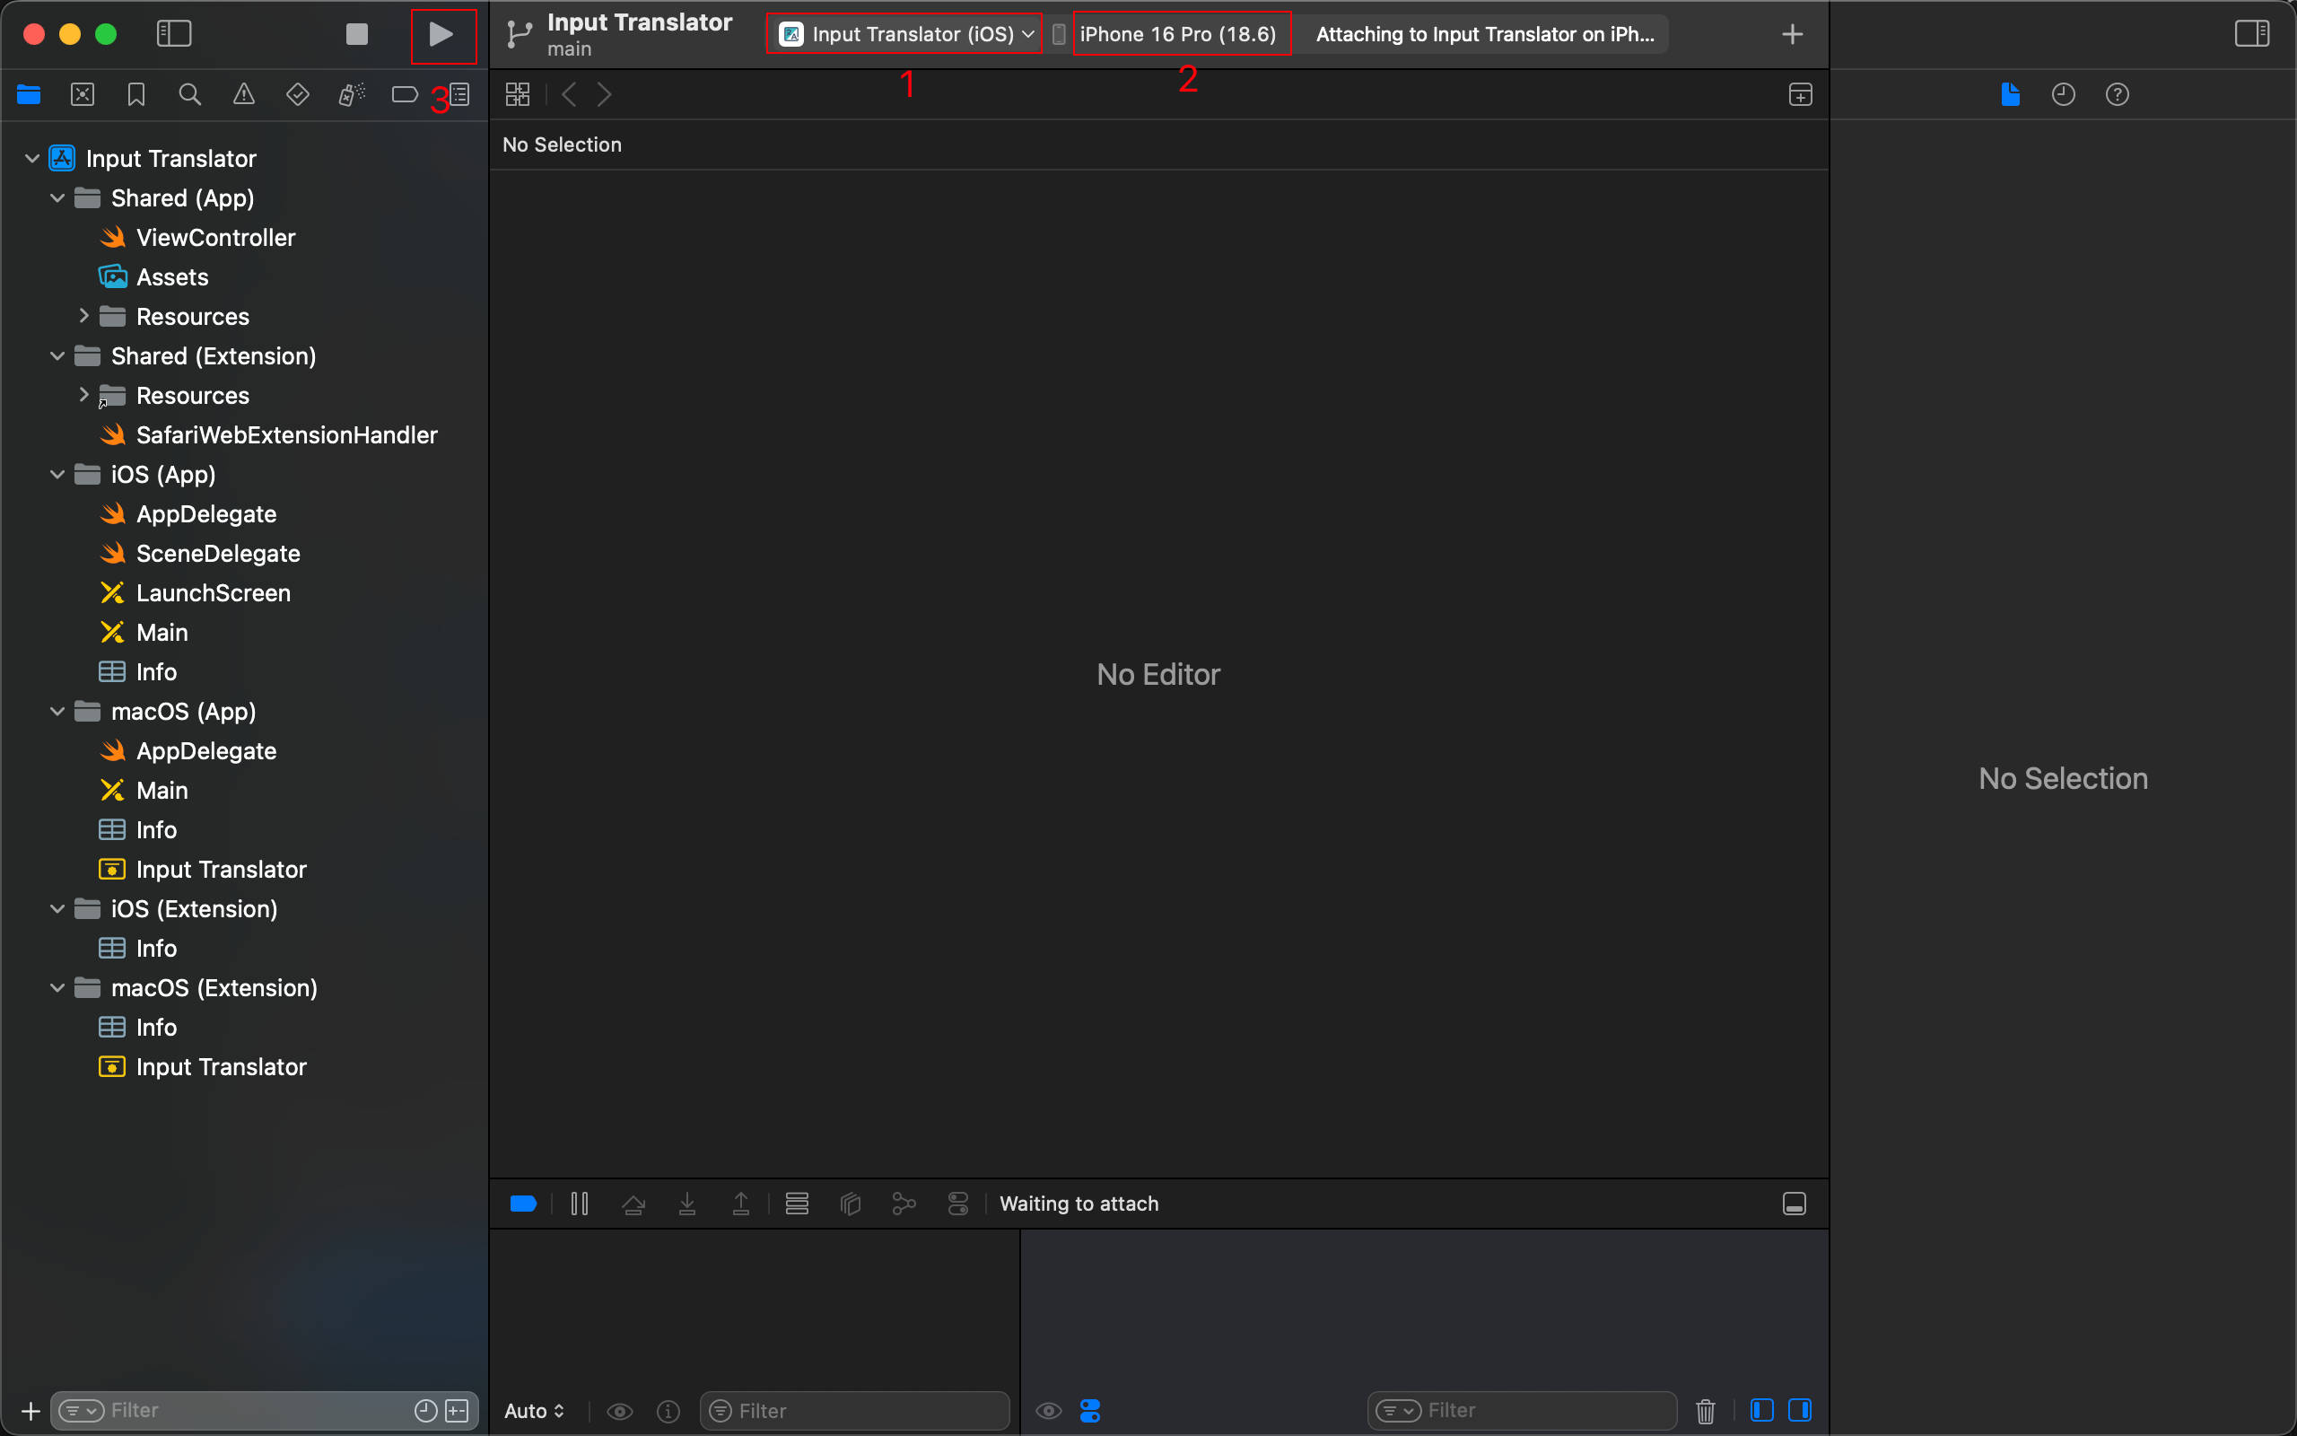Image resolution: width=2297 pixels, height=1436 pixels.
Task: Toggle breakpoints activation in debug bar
Action: (524, 1204)
